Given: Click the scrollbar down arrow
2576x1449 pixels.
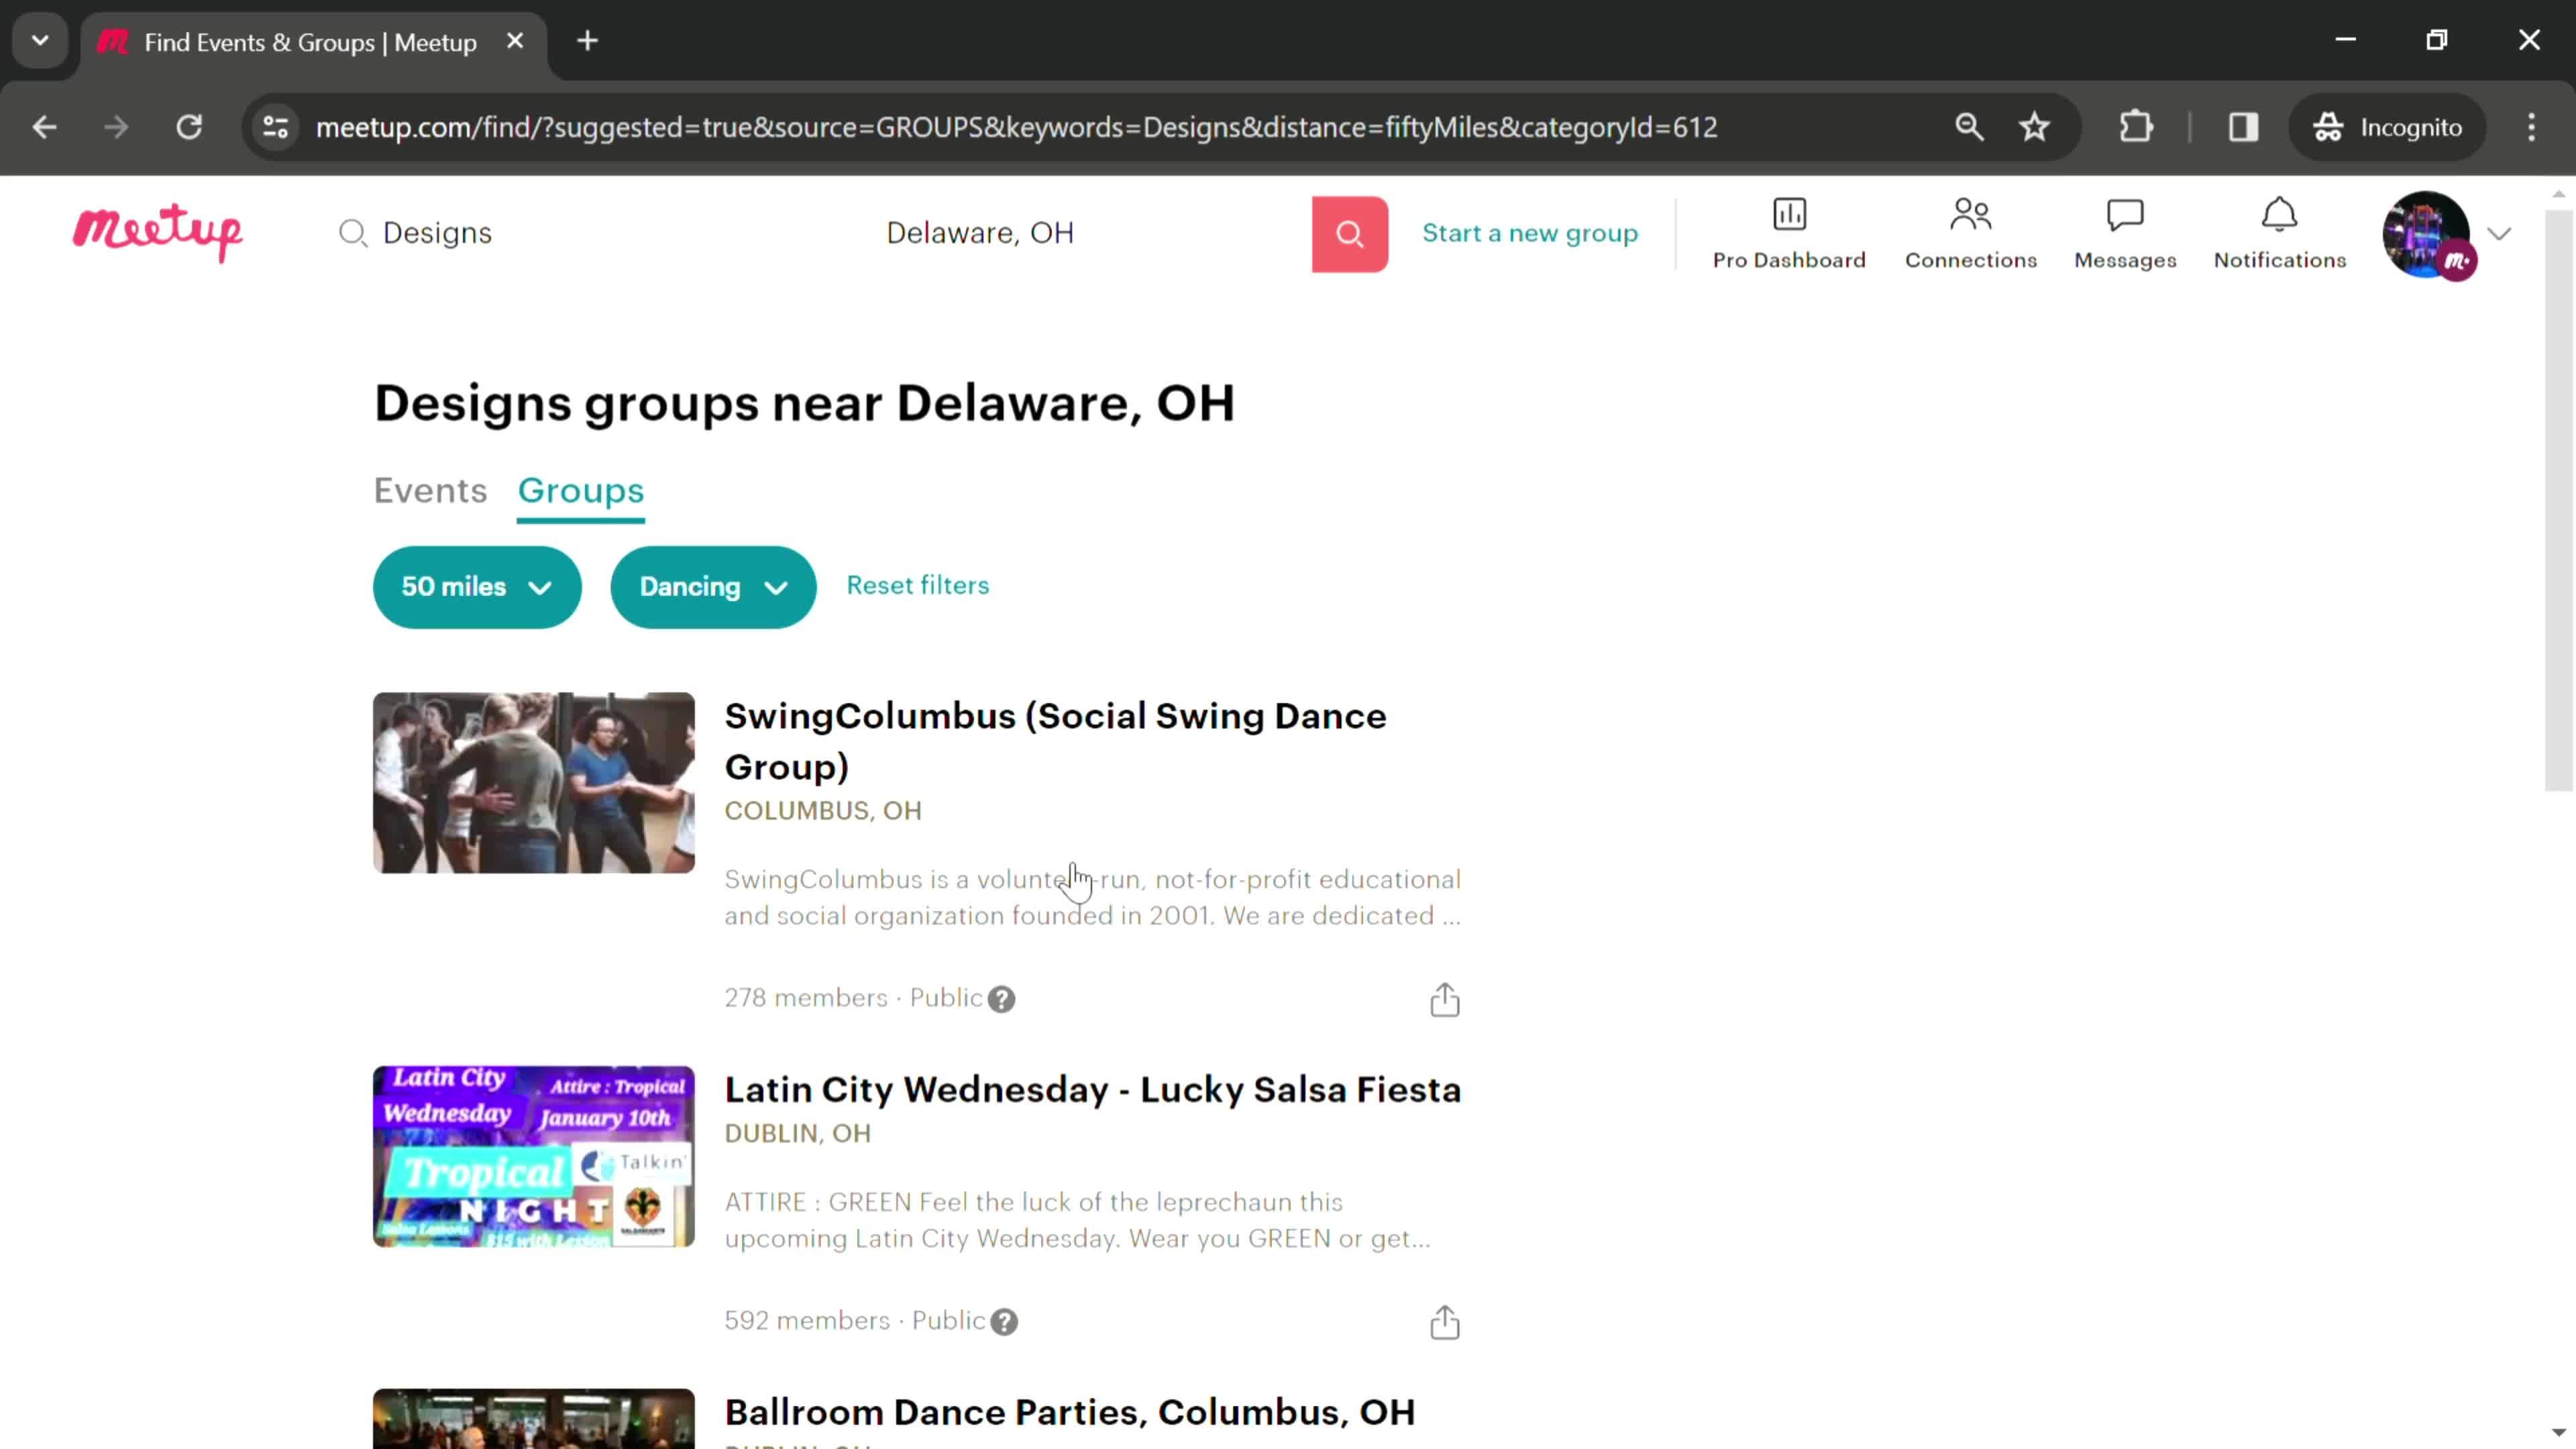Looking at the screenshot, I should tap(2558, 1433).
